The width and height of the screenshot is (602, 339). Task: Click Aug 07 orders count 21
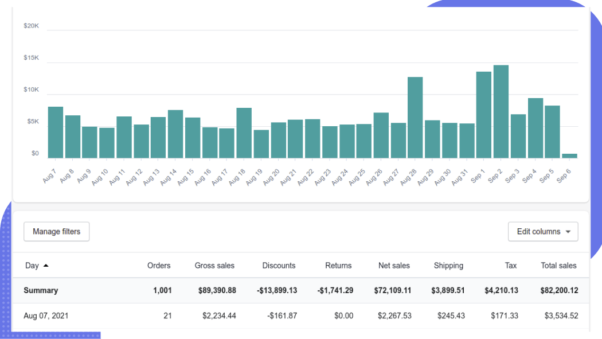tap(167, 315)
